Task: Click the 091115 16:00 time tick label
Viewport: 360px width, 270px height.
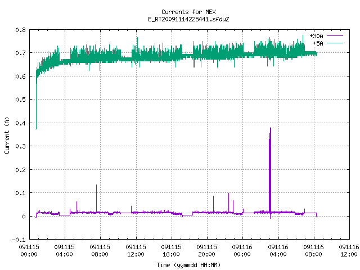Action: click(171, 251)
